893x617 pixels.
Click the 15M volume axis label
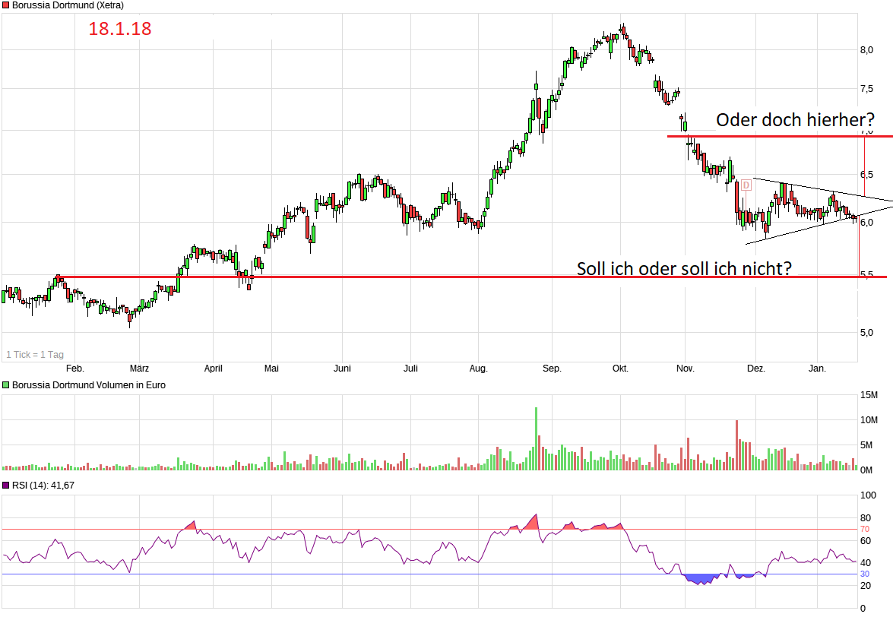(869, 395)
